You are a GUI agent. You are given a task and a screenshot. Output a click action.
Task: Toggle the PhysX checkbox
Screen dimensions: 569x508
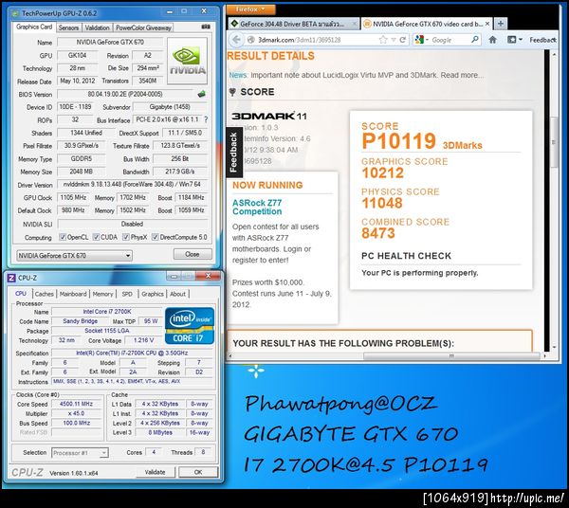[x=126, y=237]
